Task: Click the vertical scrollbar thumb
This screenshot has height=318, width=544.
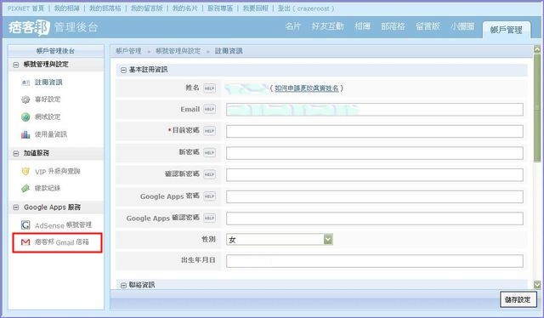Action: point(537,108)
